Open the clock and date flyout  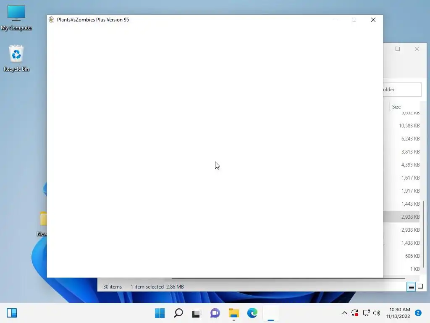click(x=398, y=313)
